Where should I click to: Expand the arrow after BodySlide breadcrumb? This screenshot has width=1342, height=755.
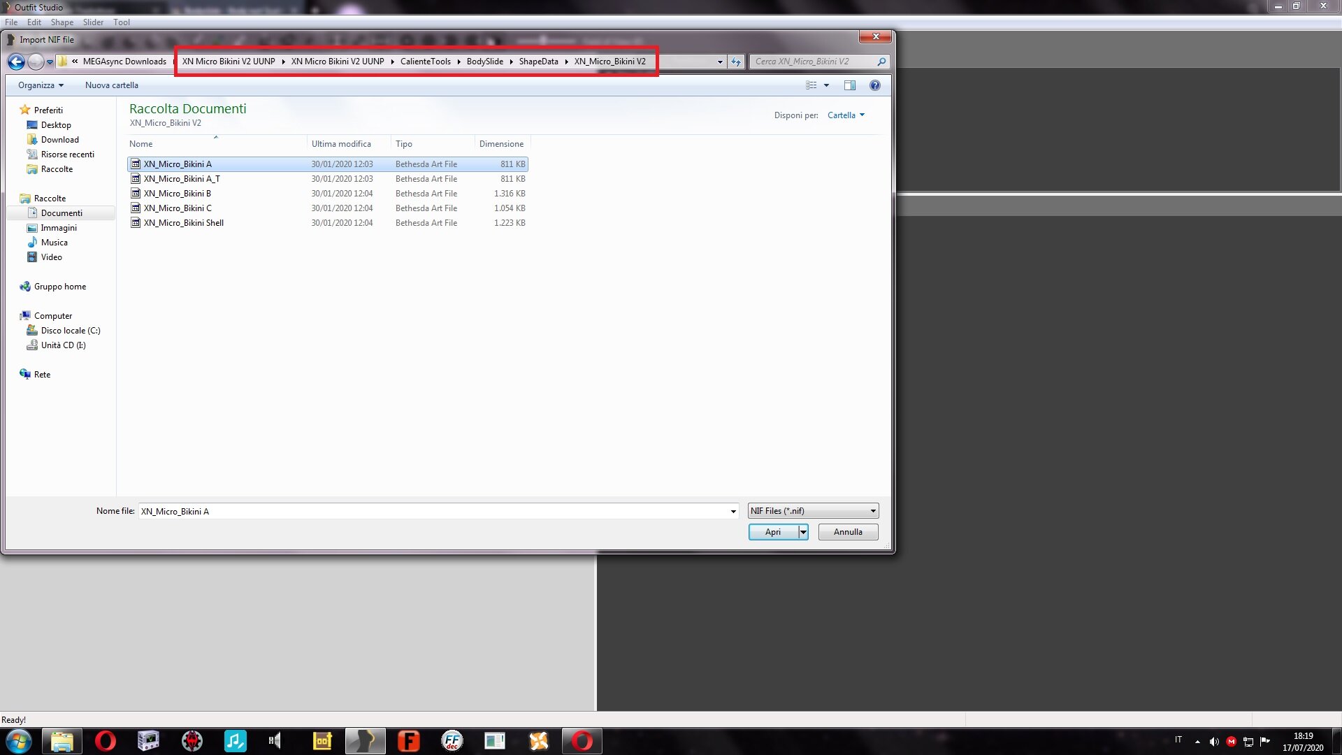click(x=511, y=62)
